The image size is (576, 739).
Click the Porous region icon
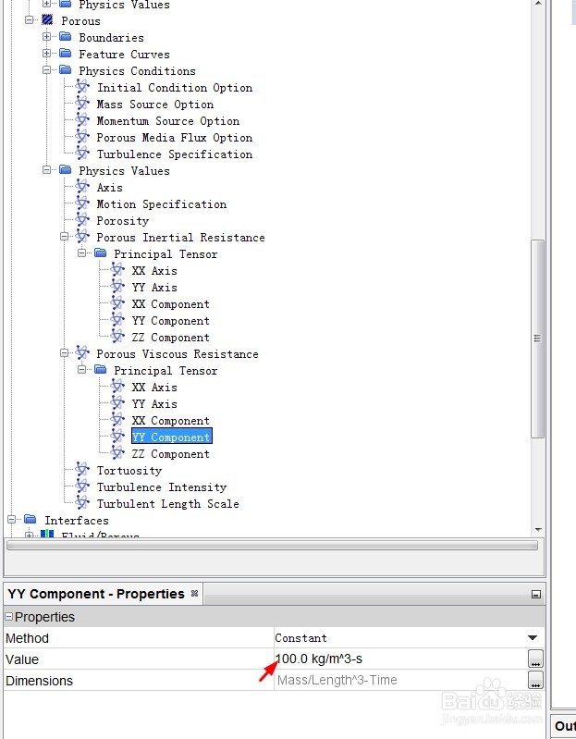click(47, 19)
